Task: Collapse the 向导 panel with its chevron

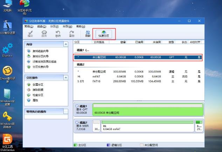Action: (65, 44)
